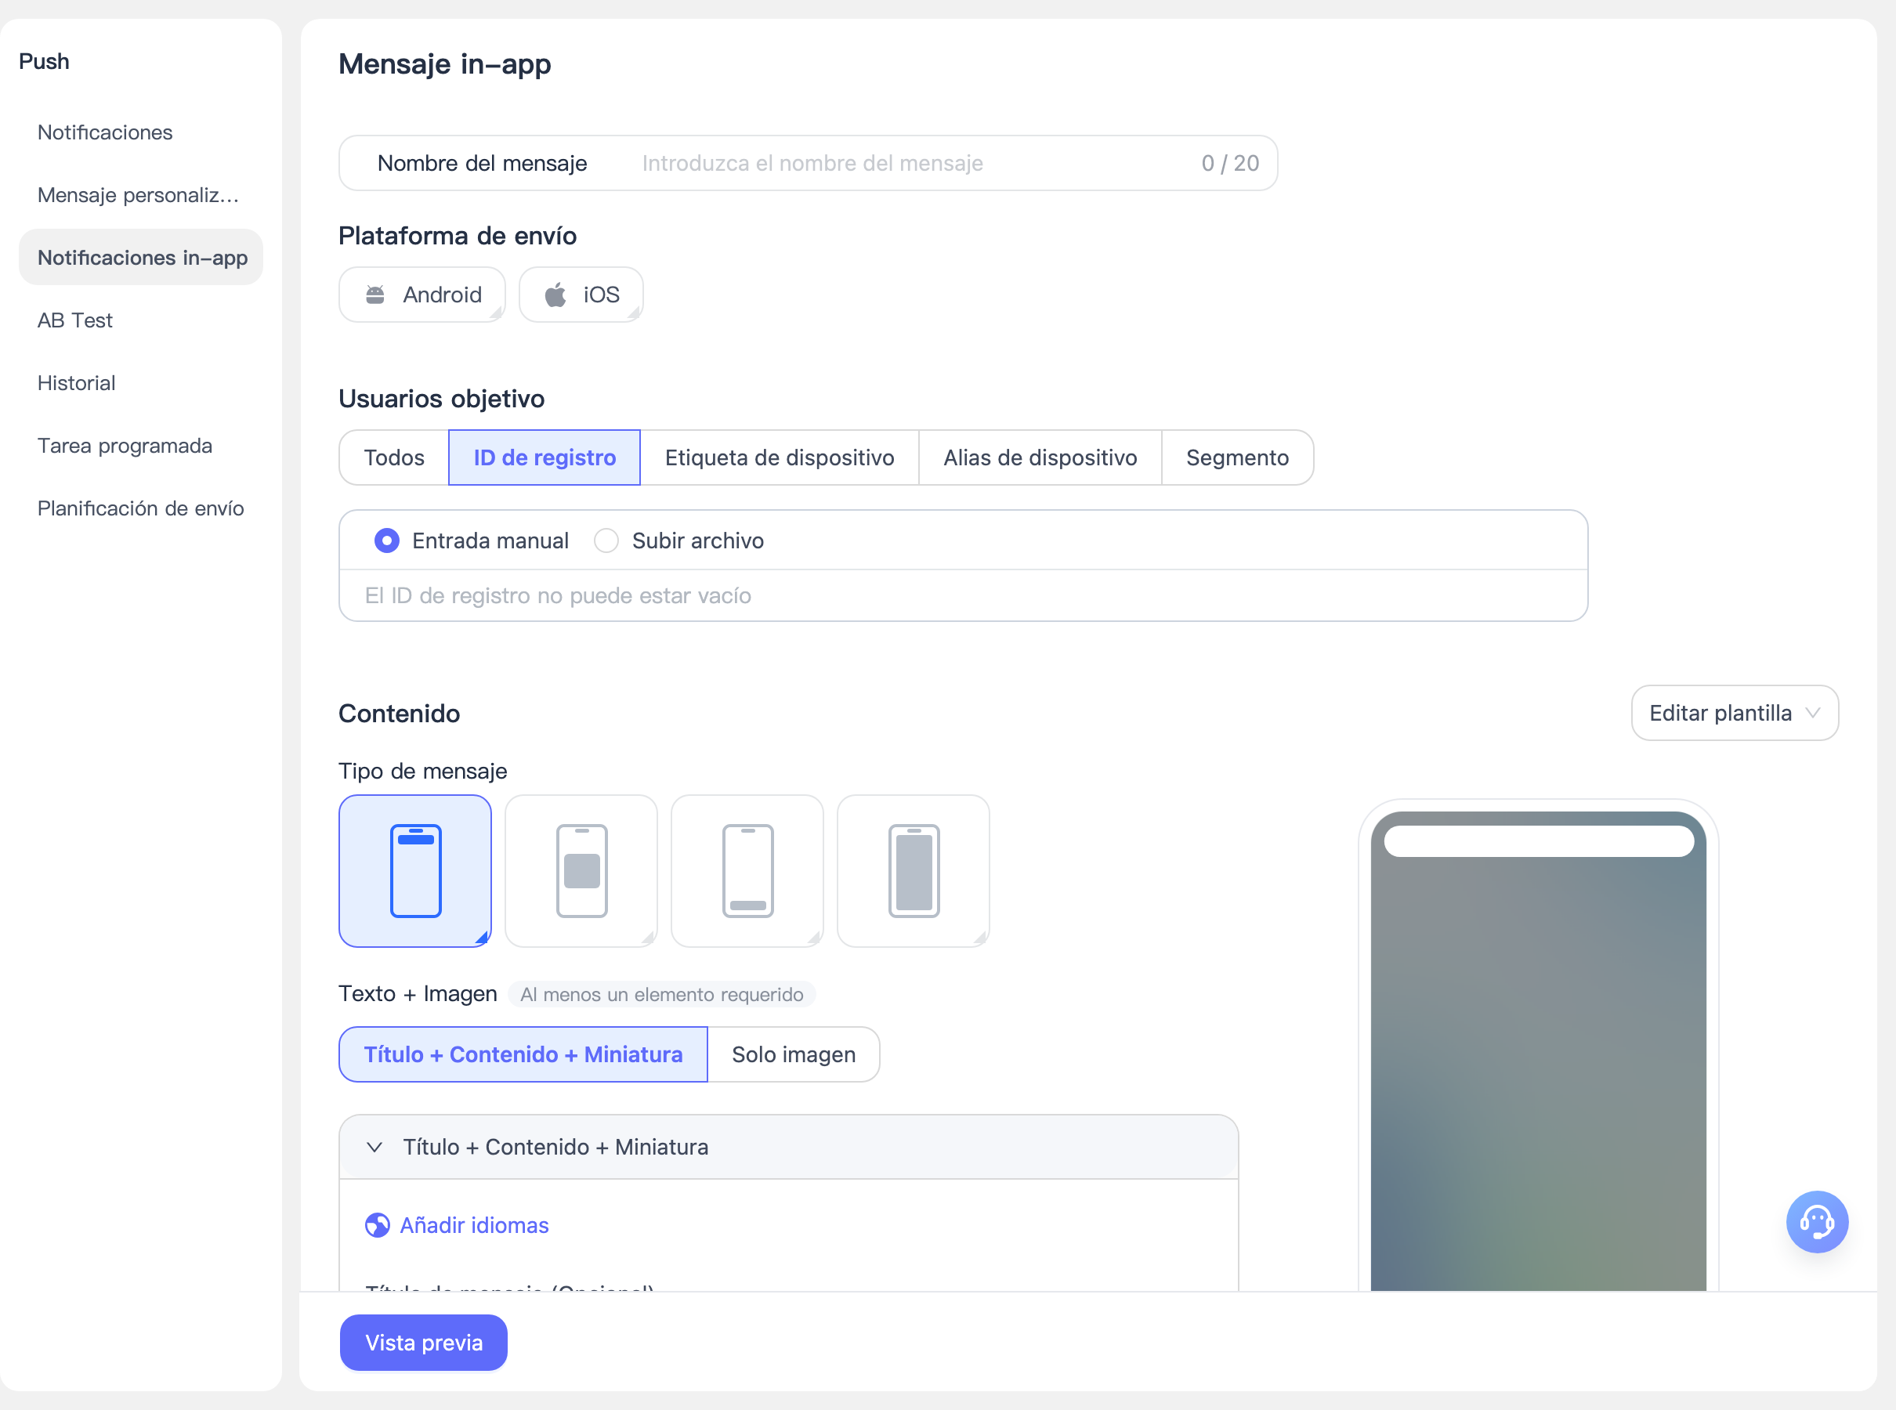Select the top banner message type icon
The image size is (1896, 1410).
point(415,870)
